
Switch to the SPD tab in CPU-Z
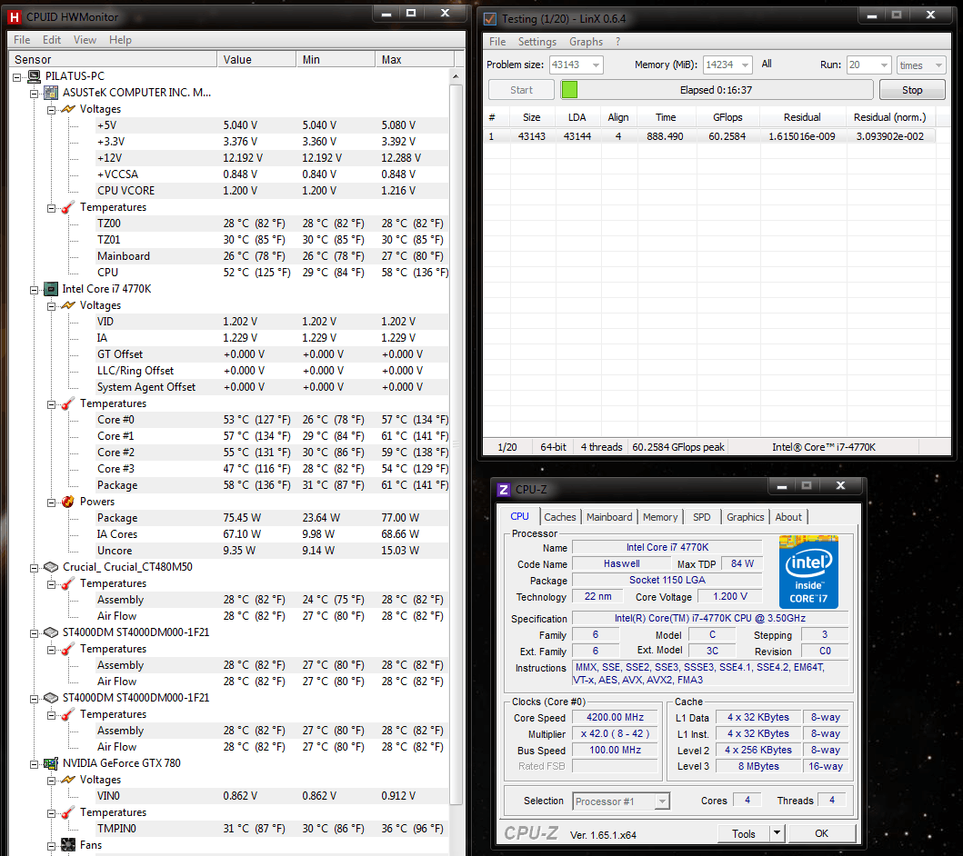(x=701, y=517)
